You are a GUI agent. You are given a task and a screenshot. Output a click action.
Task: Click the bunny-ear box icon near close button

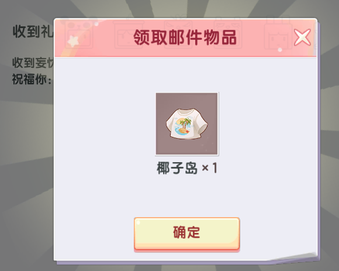(278, 34)
